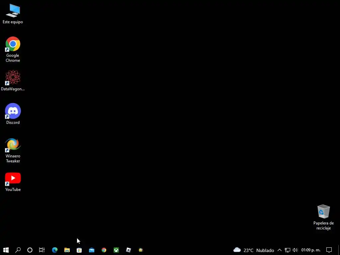The height and width of the screenshot is (255, 340).
Task: Open Microsoft Store from the taskbar
Action: point(79,250)
